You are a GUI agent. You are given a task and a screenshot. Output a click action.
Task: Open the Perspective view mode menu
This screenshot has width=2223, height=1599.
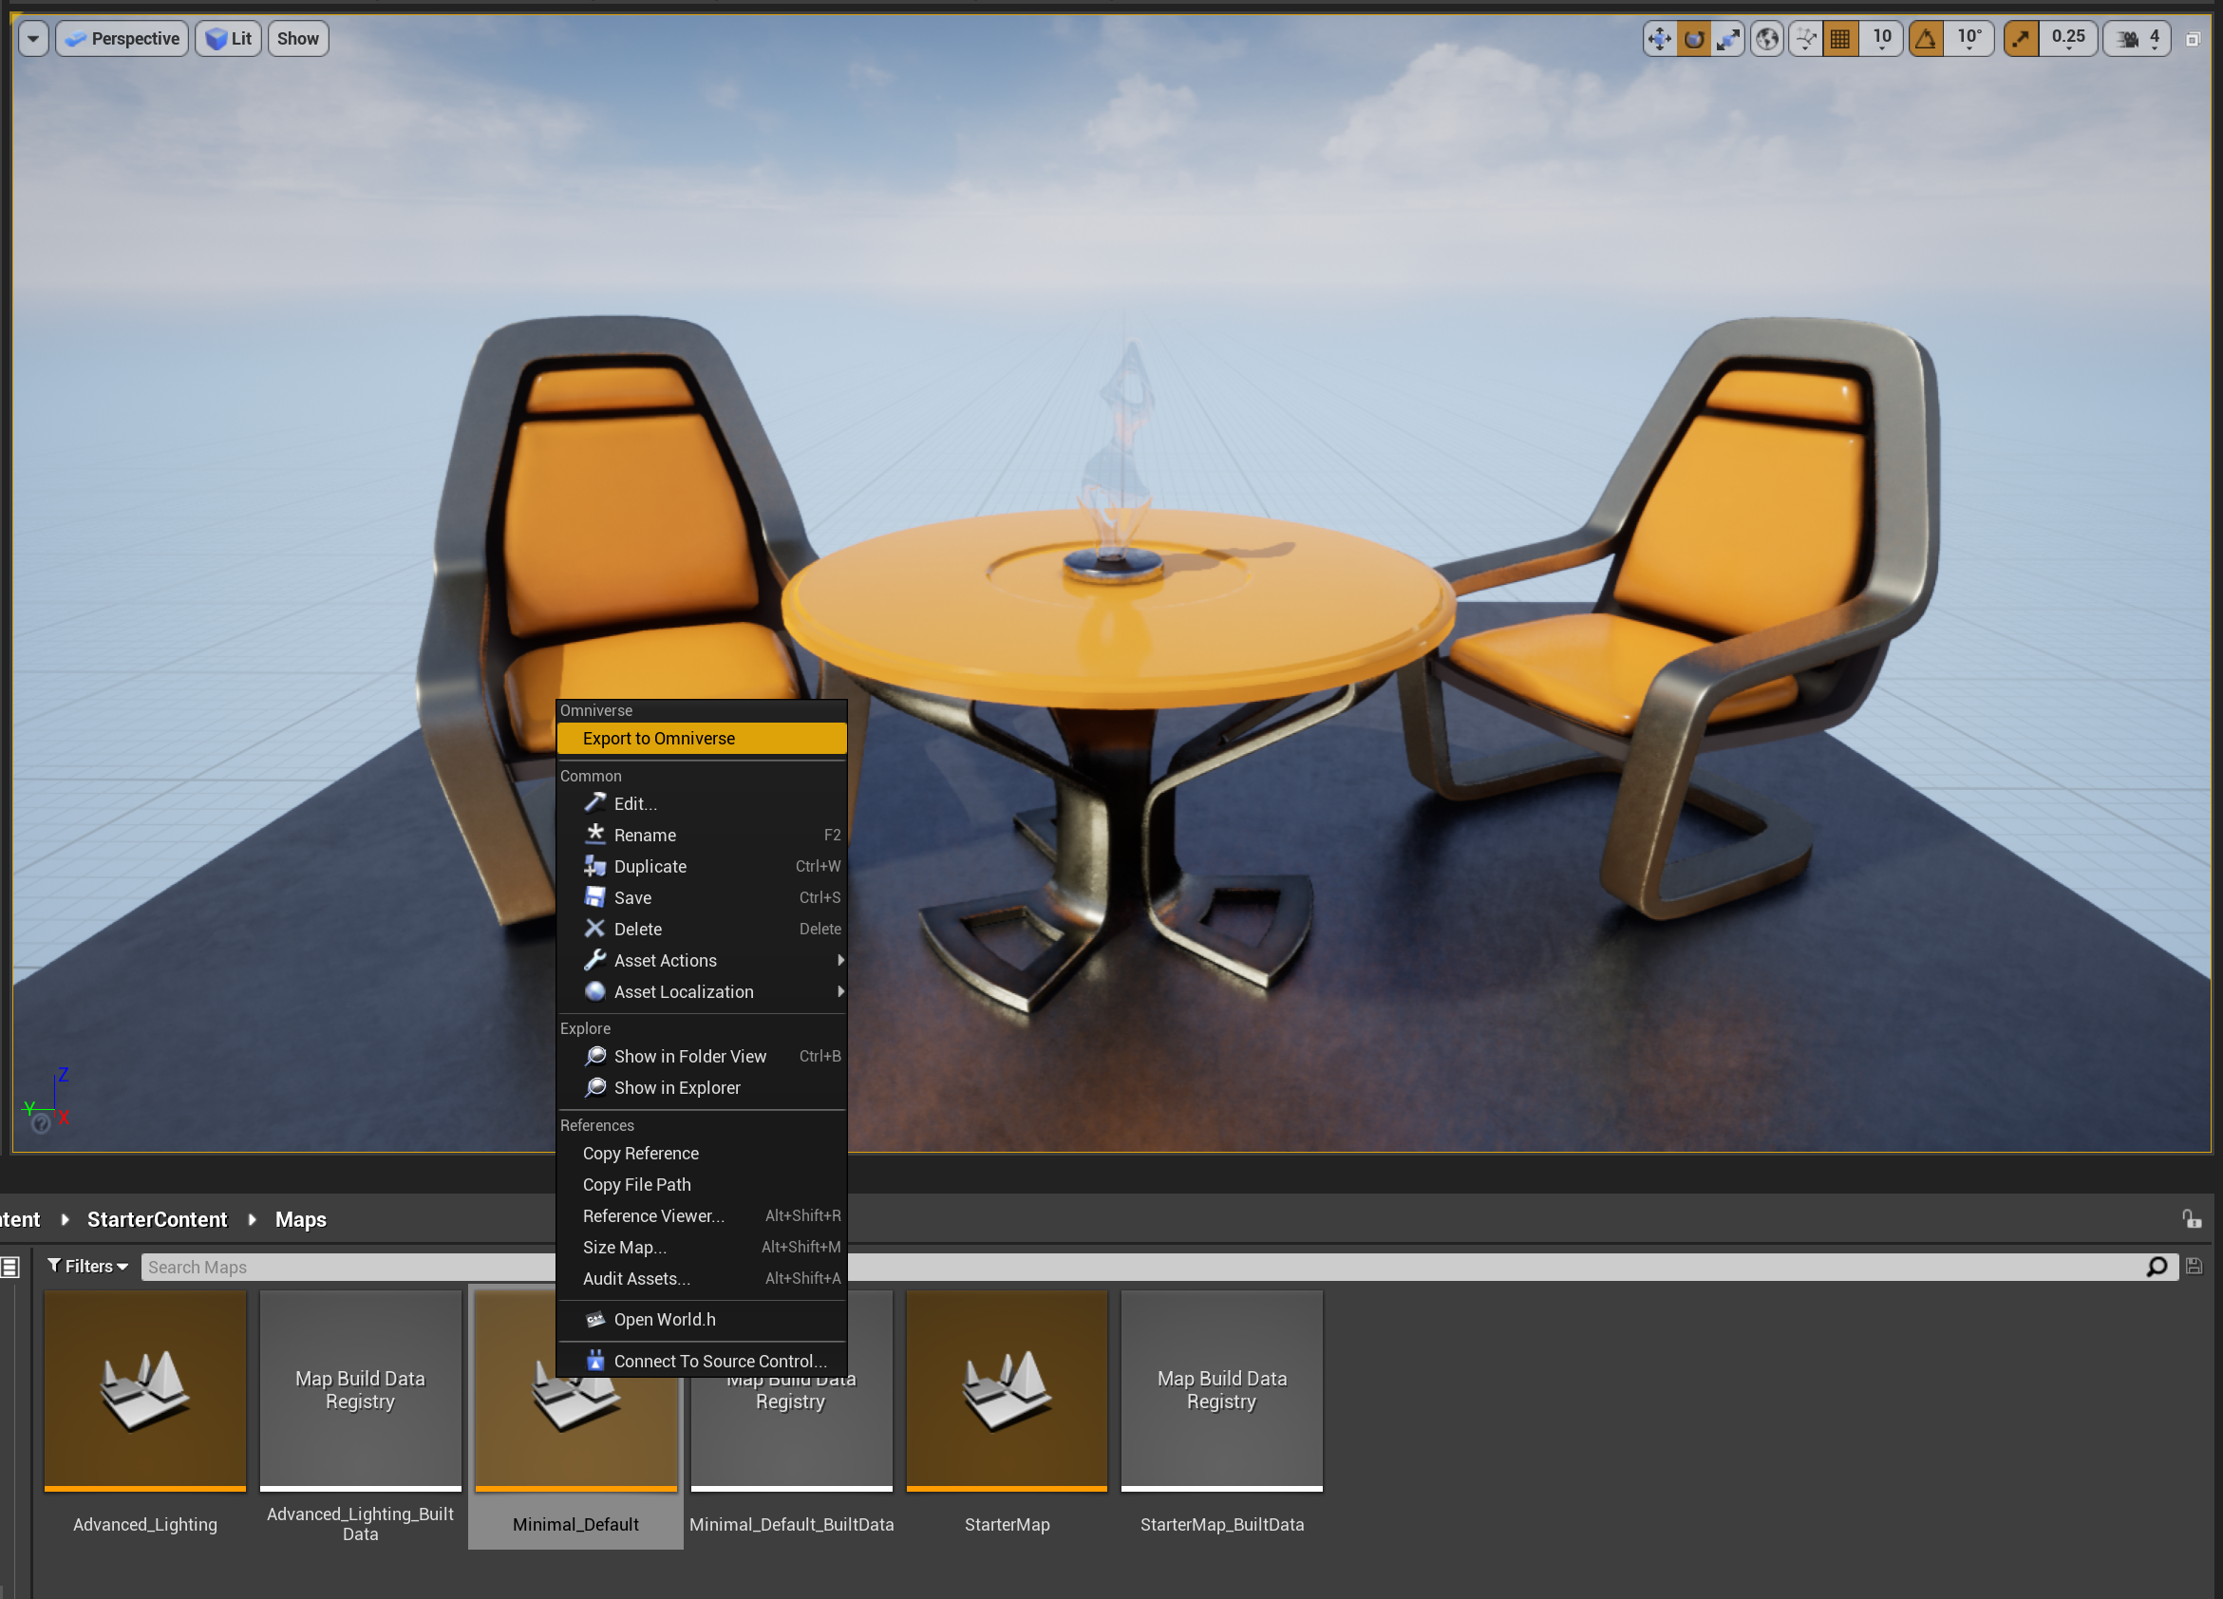(x=122, y=39)
